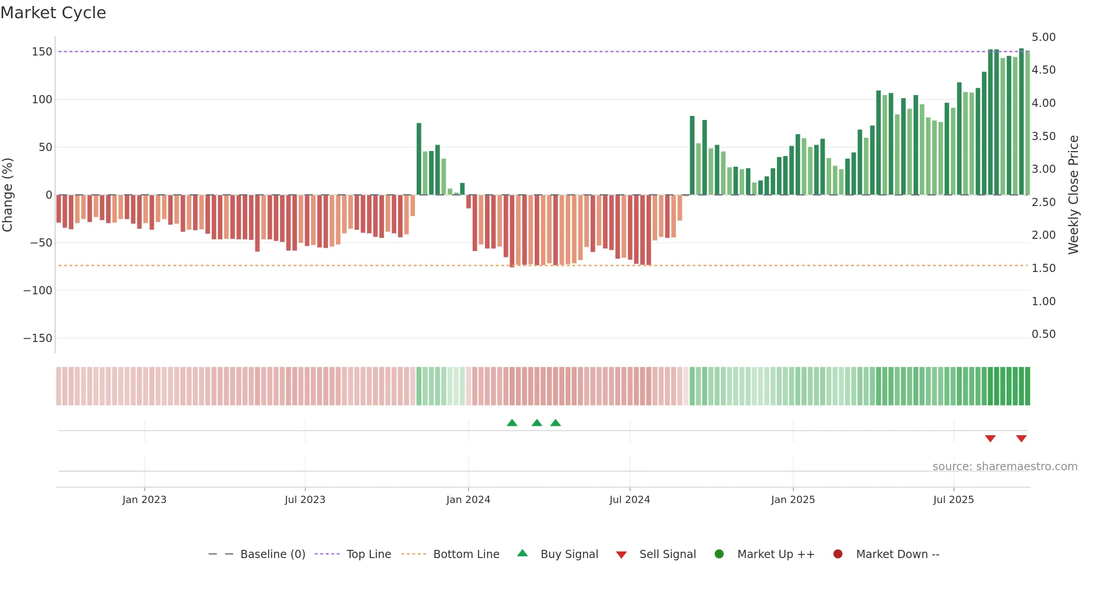Screen dimensions: 1093x614
Task: Click the Weekly Close Price axis title
Action: point(1073,195)
